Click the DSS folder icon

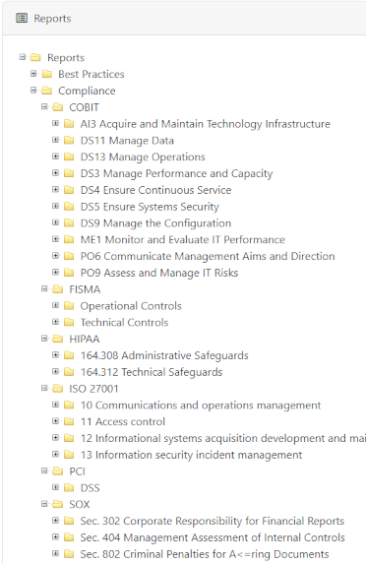pyautogui.click(x=69, y=487)
